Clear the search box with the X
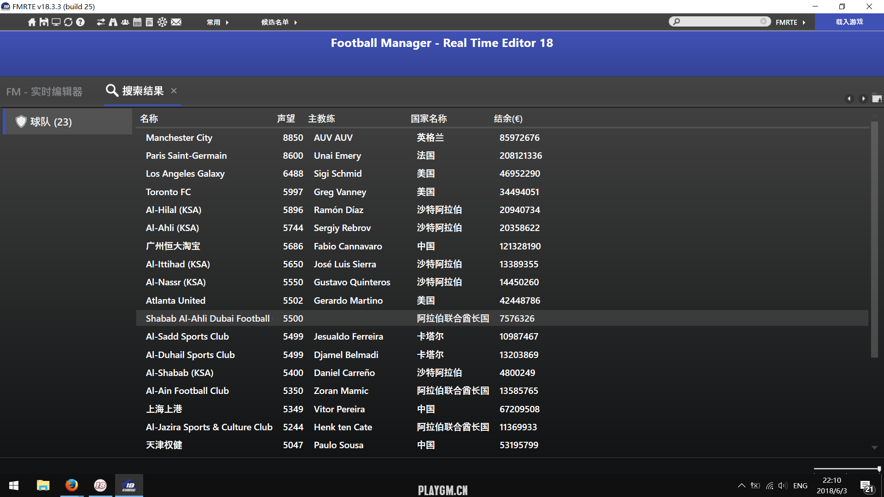Image resolution: width=884 pixels, height=497 pixels. pos(763,21)
